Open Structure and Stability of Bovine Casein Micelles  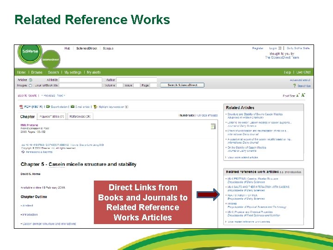pyautogui.click(x=255, y=114)
